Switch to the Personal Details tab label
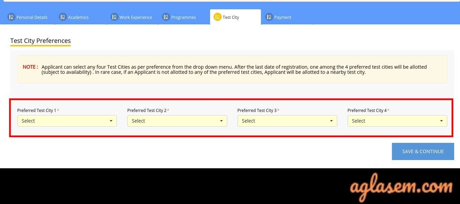Image resolution: width=460 pixels, height=204 pixels. click(x=32, y=17)
